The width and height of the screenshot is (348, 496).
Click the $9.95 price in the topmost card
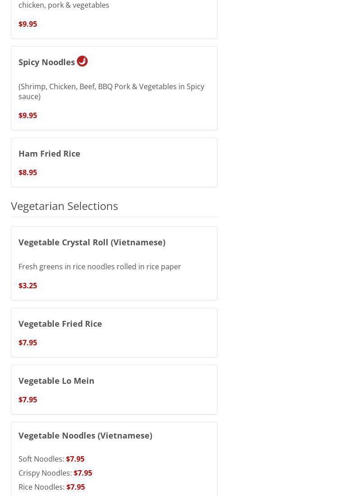click(28, 24)
